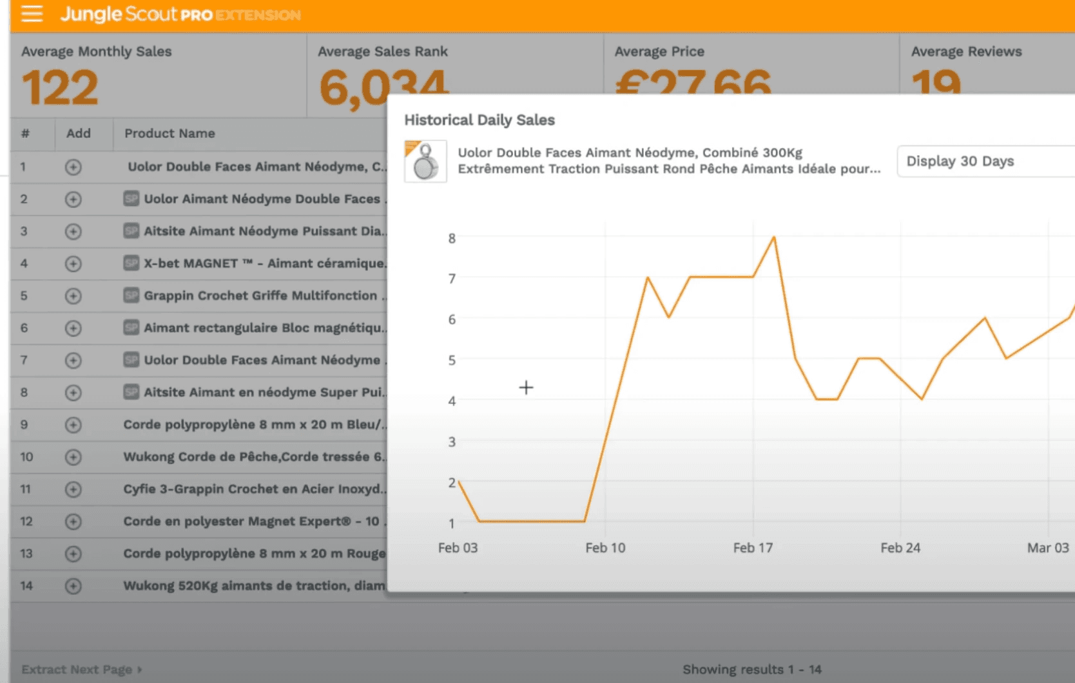Add row 2 Uolor Aimant Néodyme product

pyautogui.click(x=73, y=200)
